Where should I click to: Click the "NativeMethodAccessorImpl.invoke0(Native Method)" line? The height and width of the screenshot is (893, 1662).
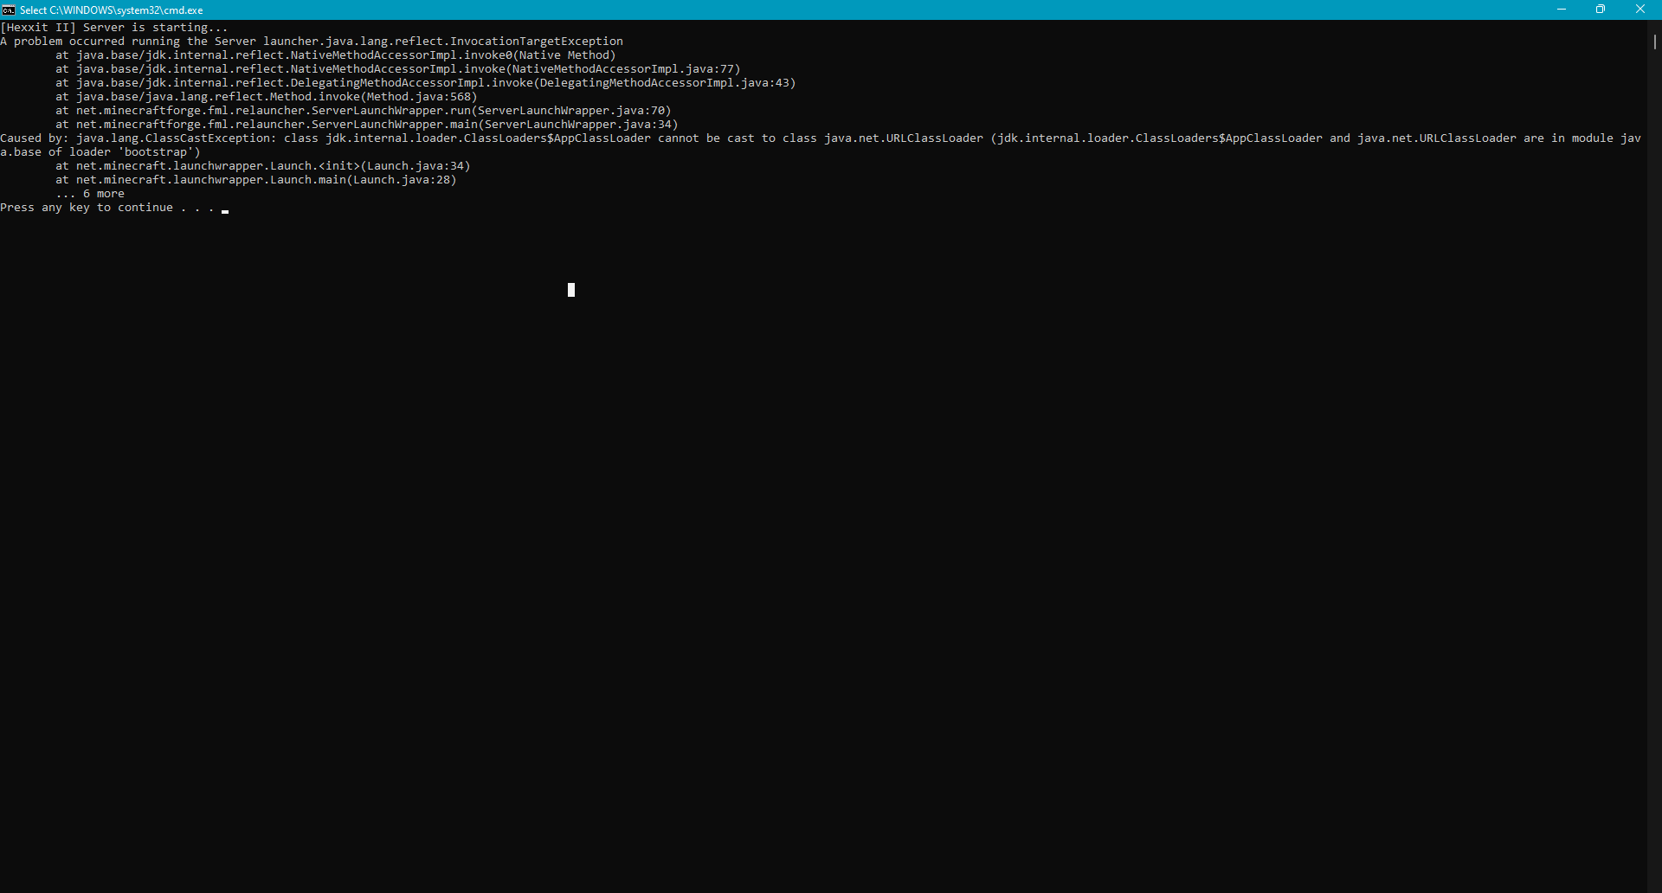coord(336,55)
